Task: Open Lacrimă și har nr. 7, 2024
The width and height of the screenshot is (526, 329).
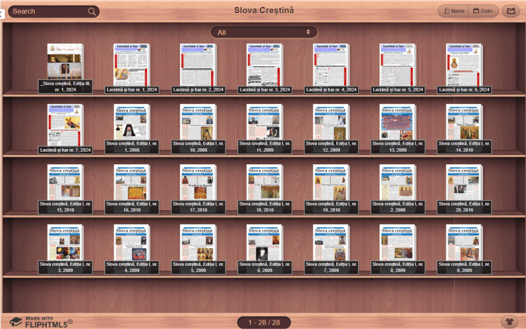Action: point(65,124)
